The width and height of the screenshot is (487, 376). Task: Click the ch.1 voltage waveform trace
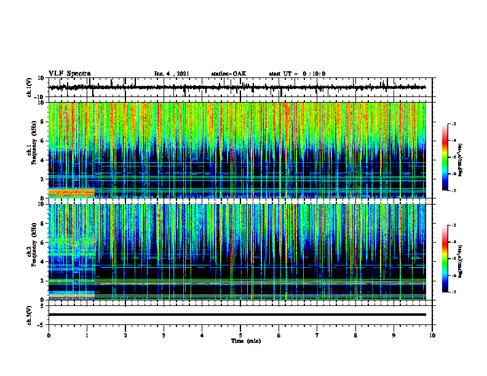pyautogui.click(x=237, y=87)
